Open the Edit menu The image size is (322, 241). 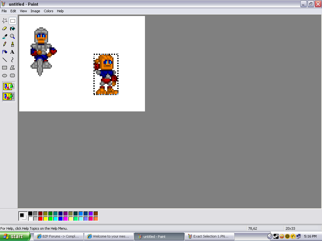13,11
